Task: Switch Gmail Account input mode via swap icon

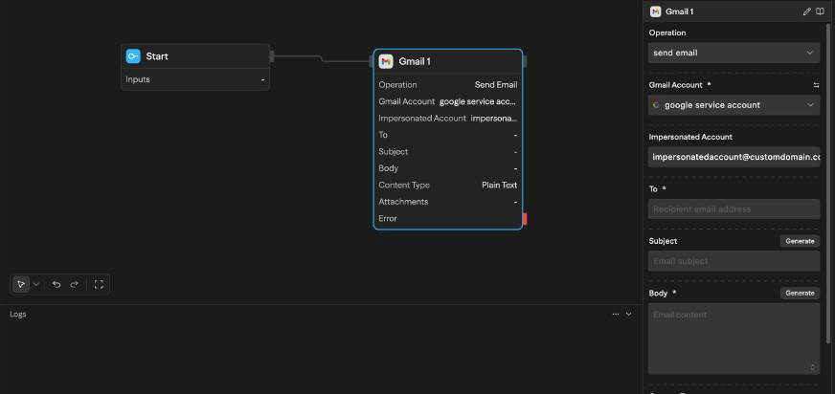Action: [x=817, y=85]
